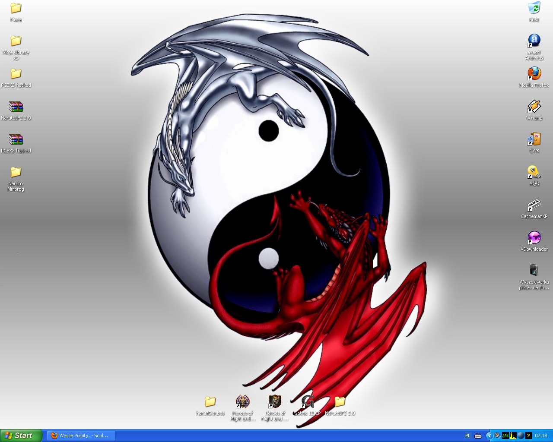553x442 pixels.
Task: Launch the Winamp shortcut
Action: tap(534, 107)
